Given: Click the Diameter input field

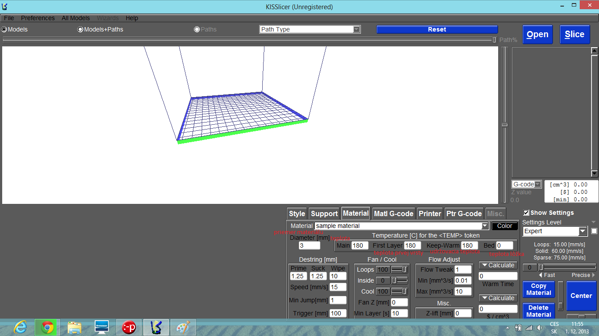Looking at the screenshot, I should (x=310, y=245).
